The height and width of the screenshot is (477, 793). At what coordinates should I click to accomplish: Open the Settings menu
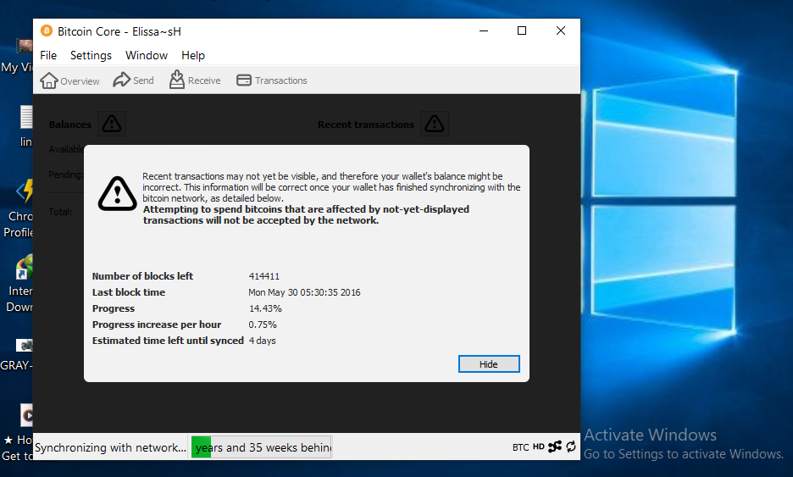91,55
